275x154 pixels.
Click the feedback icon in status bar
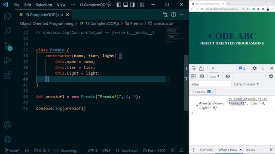pyautogui.click(x=173, y=150)
